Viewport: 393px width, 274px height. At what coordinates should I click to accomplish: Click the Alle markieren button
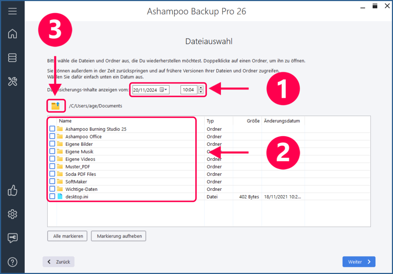click(x=68, y=236)
